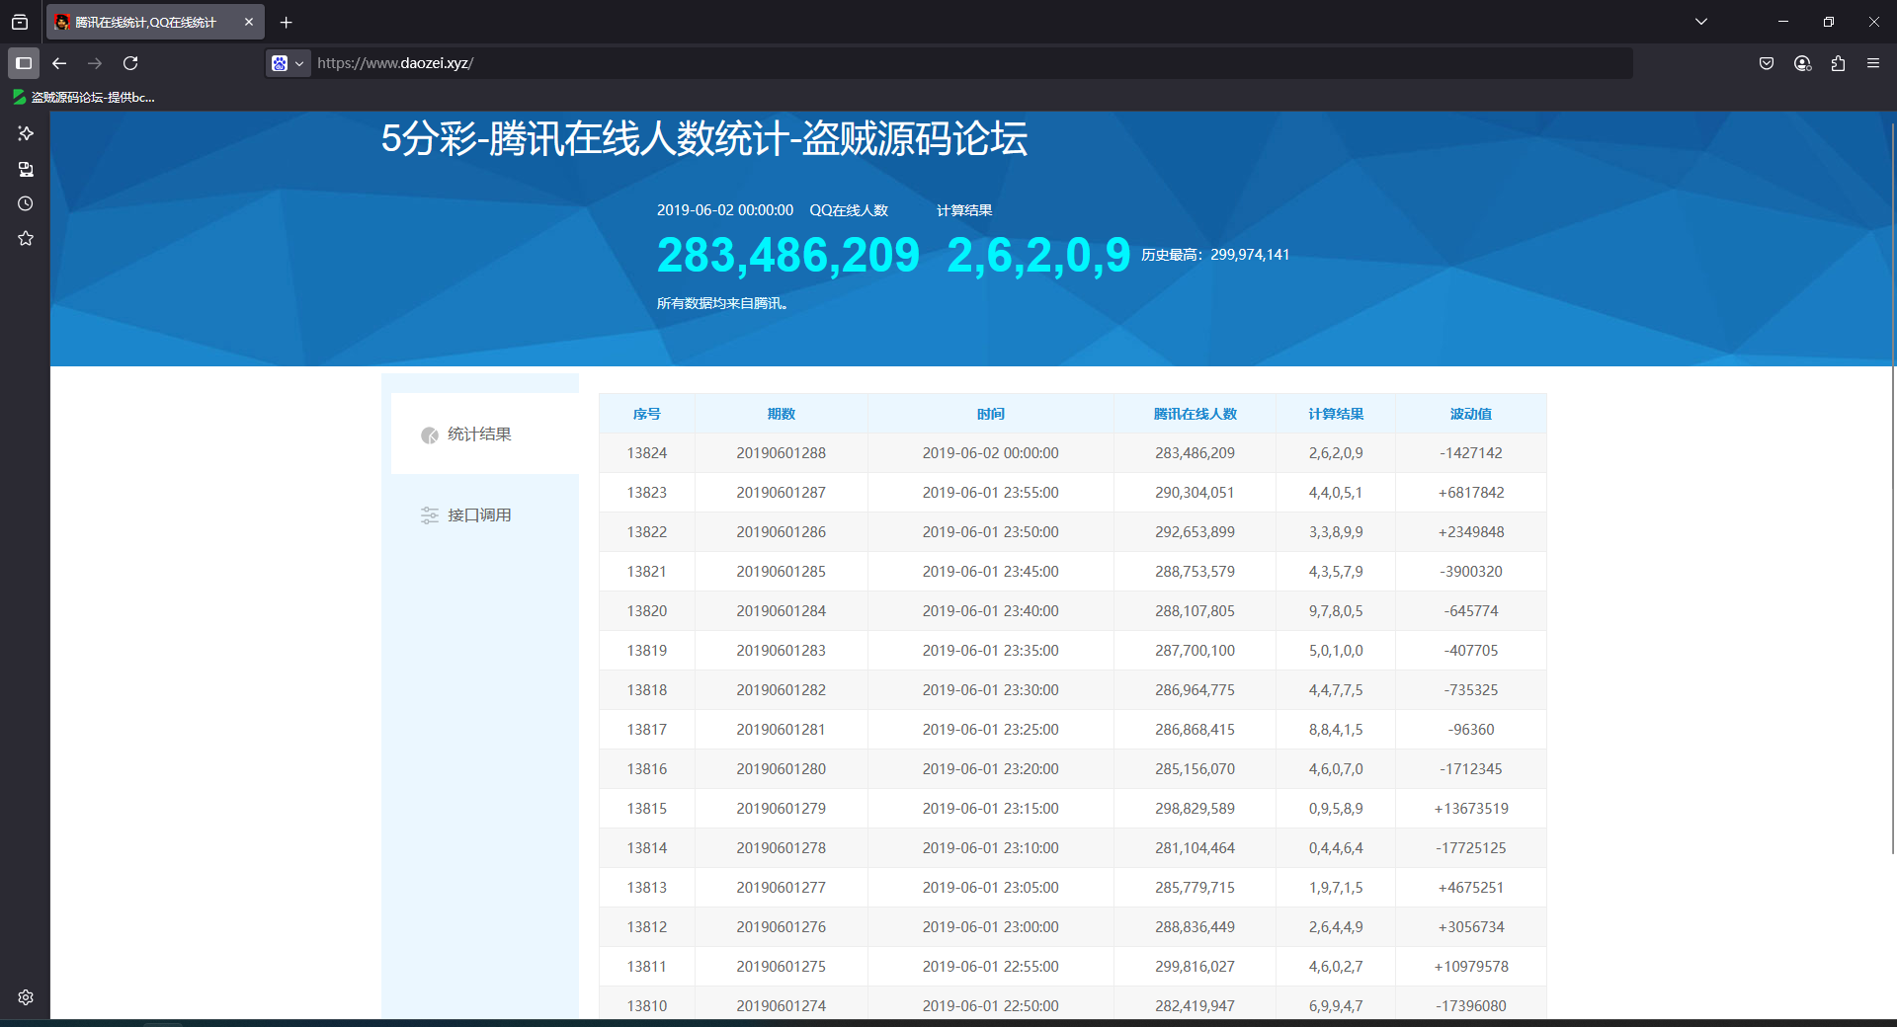Open the History sidebar icon
The height and width of the screenshot is (1027, 1897).
click(x=25, y=203)
